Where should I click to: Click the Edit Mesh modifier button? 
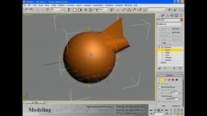tap(176, 29)
